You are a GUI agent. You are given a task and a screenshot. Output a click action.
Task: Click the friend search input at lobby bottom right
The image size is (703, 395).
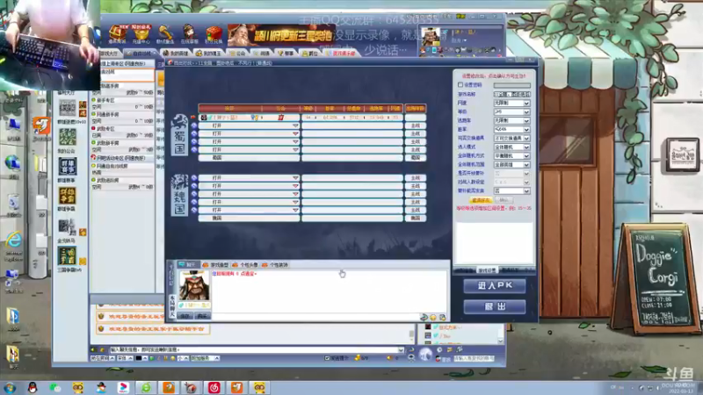point(474,358)
